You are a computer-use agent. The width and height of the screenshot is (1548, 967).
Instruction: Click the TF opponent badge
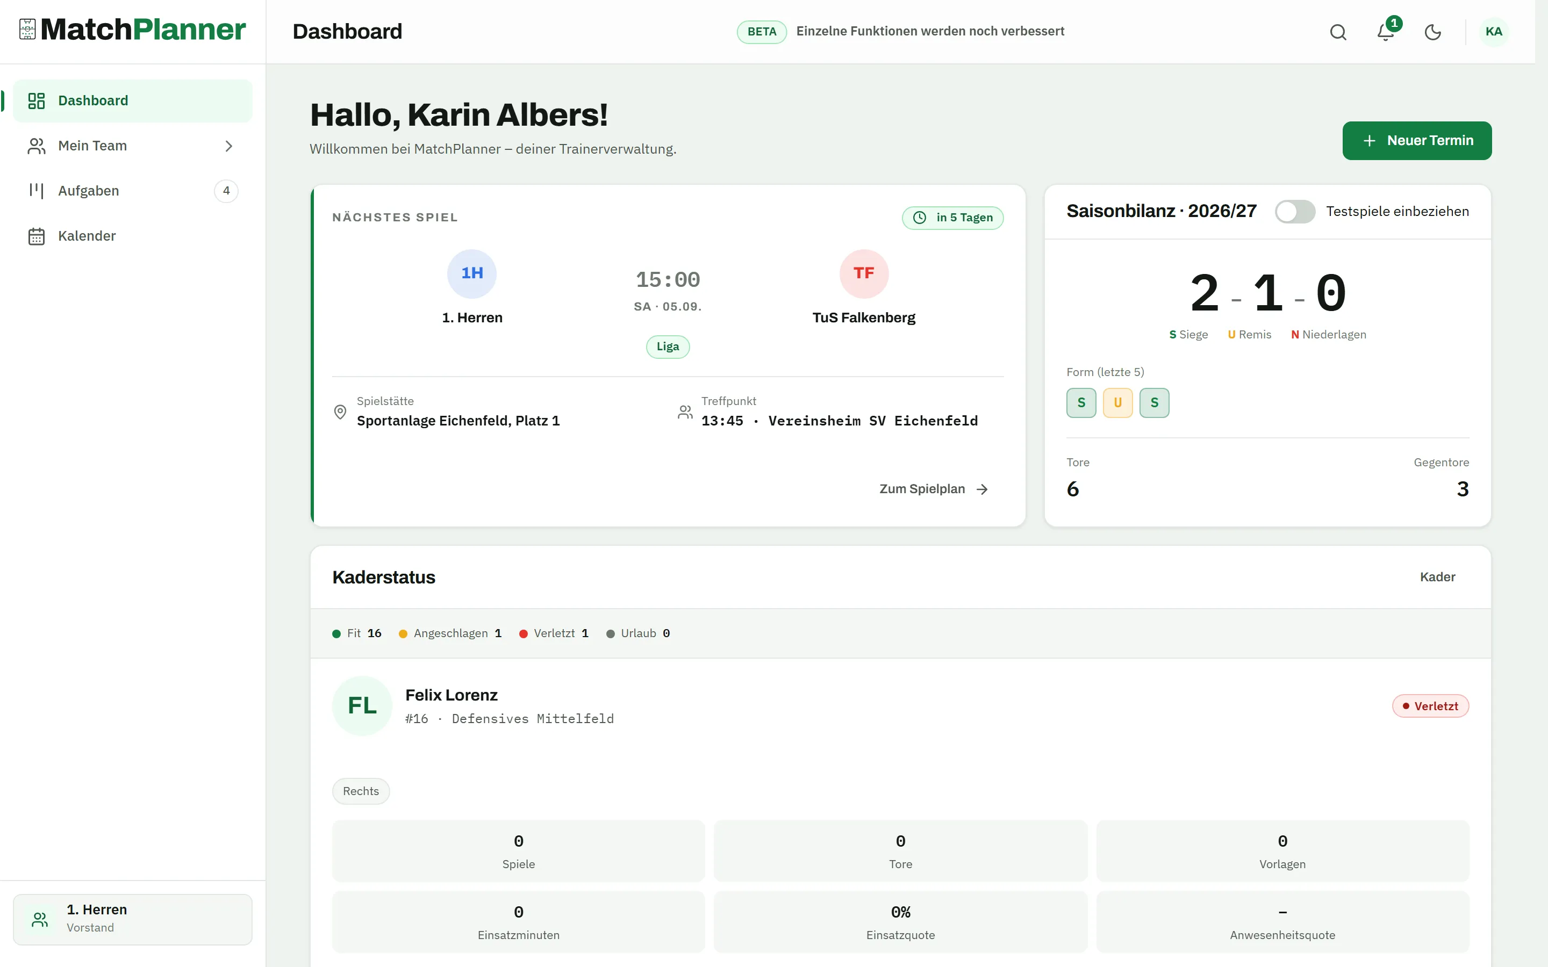click(864, 274)
